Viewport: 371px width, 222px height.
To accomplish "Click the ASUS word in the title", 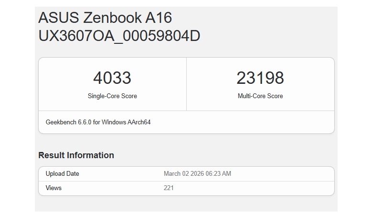I will 59,18.
